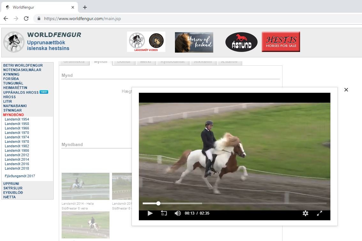This screenshot has height=241, width=362.
Task: Click the Landsmót 2014 - Hella caption
Action: [x=78, y=204]
